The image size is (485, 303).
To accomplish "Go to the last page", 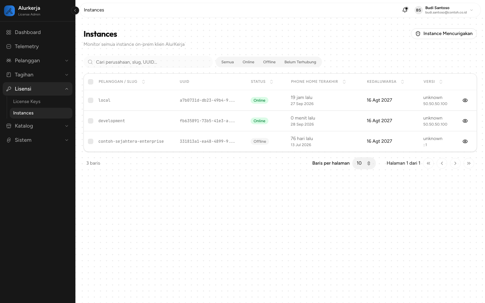I will pos(469,163).
